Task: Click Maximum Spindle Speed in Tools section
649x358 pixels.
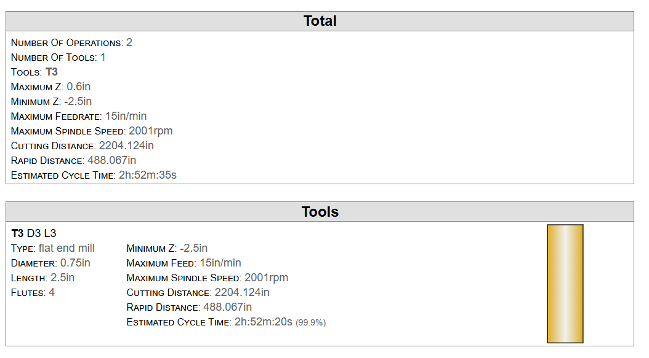Action: coord(207,278)
